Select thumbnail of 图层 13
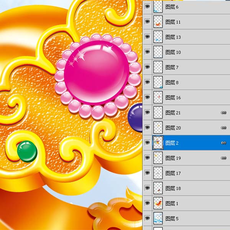 (158, 37)
